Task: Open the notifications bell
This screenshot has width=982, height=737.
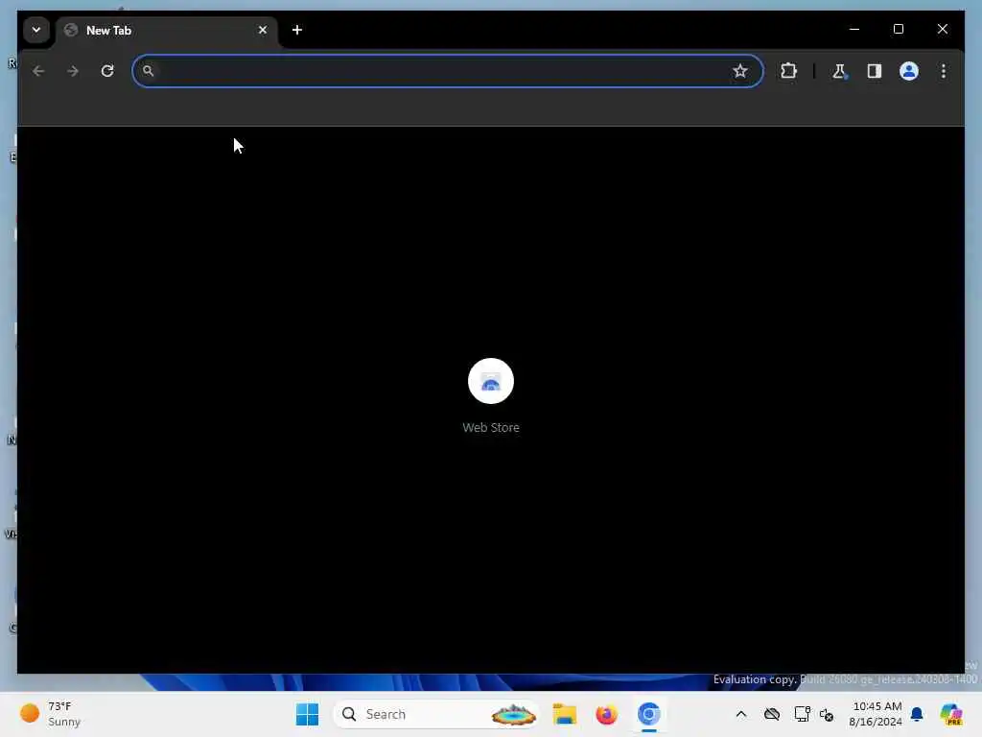Action: [x=917, y=714]
